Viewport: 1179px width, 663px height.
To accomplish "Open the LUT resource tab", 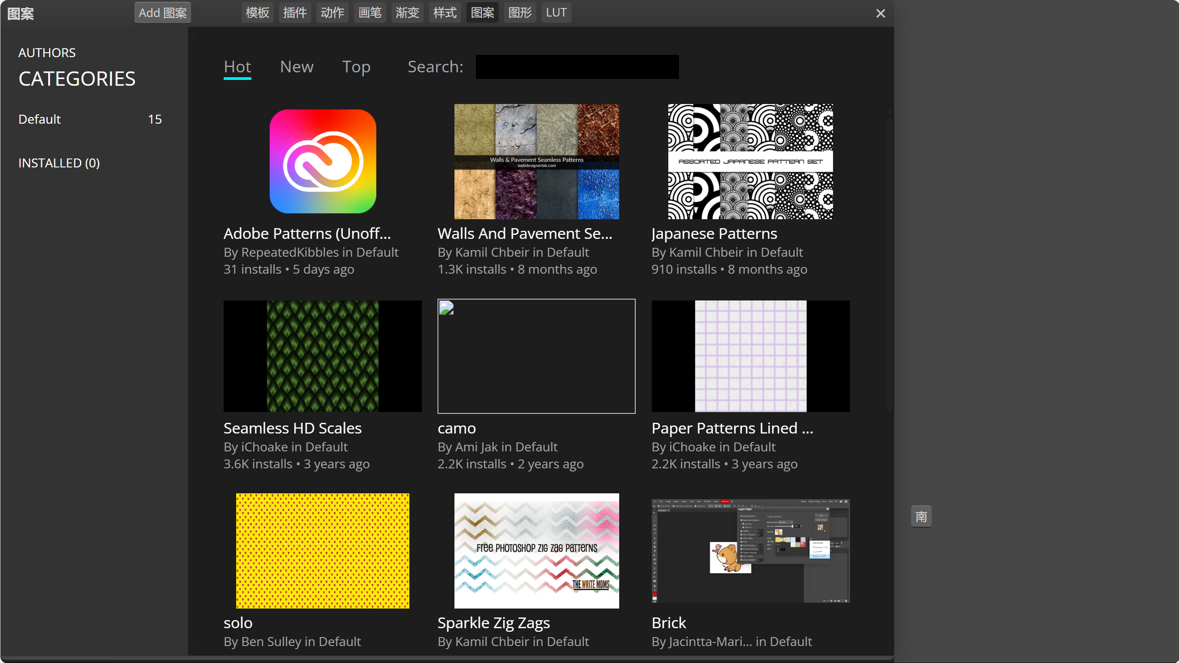I will coord(556,13).
